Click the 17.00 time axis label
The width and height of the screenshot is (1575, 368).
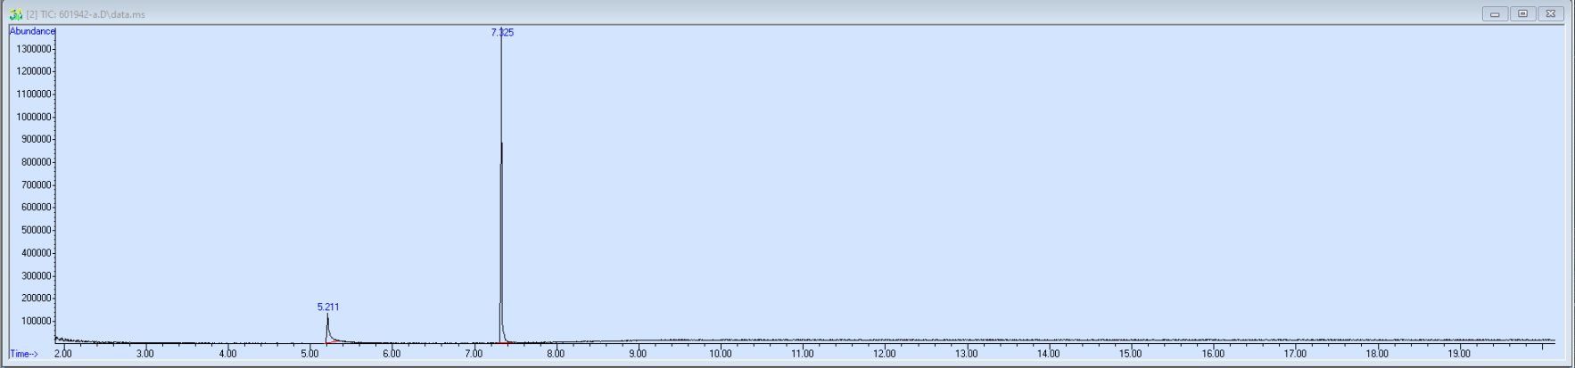[1295, 354]
